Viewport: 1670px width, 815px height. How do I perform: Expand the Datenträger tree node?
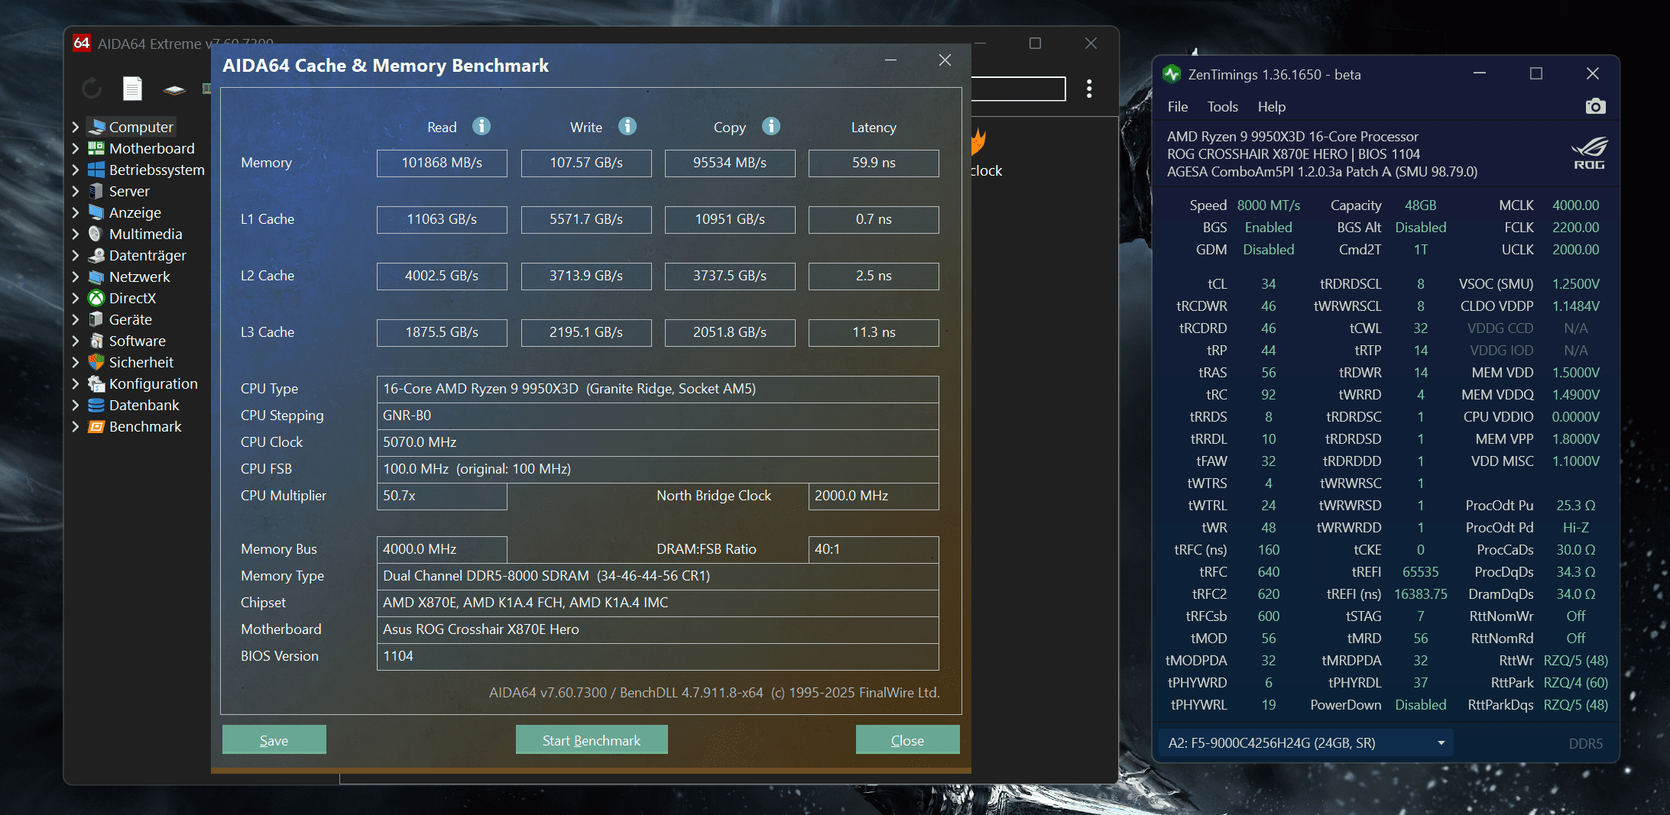pyautogui.click(x=76, y=255)
